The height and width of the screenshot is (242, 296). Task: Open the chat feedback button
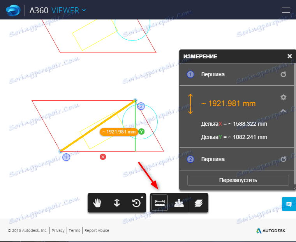click(x=289, y=204)
